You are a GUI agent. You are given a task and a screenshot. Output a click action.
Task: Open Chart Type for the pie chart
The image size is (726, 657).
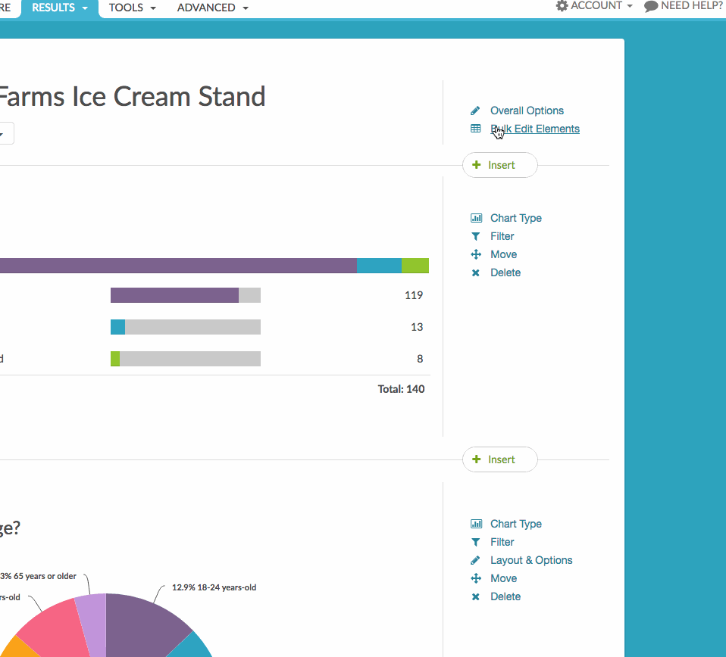tap(516, 524)
